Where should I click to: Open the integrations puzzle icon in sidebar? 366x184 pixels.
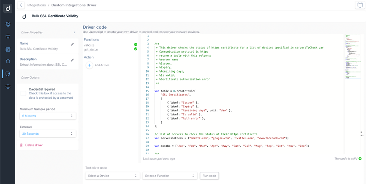point(8,74)
